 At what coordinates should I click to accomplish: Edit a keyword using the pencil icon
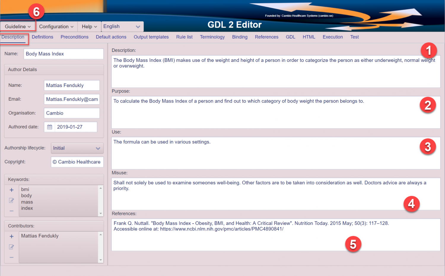pyautogui.click(x=11, y=200)
